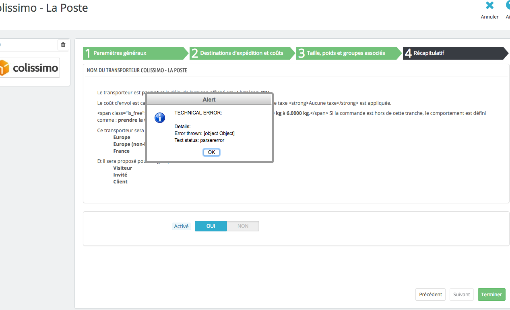This screenshot has width=510, height=310.
Task: Click the 'Invité' group entry
Action: (x=120, y=175)
